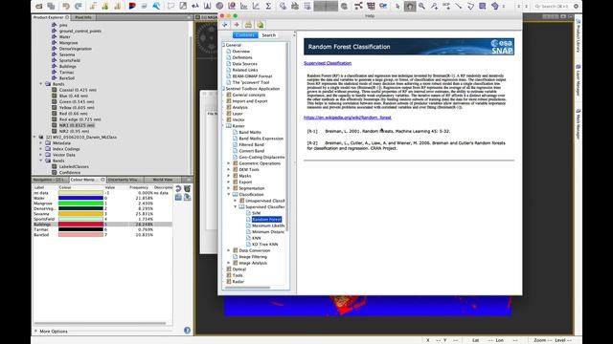Expand the Data Conversion help node

point(229,250)
